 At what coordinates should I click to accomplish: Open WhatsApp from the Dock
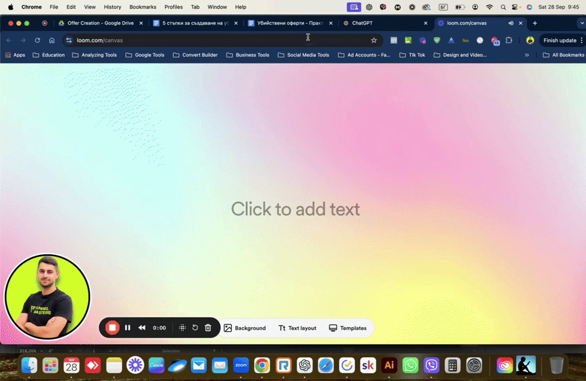coord(410,366)
